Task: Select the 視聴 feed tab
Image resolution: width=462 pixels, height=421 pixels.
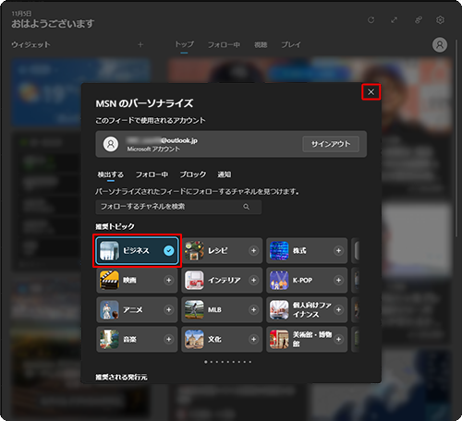Action: click(261, 45)
